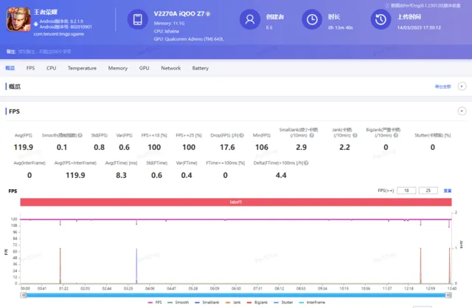Image resolution: width=472 pixels, height=308 pixels.
Task: Click the upload time icon
Action: 380,20
